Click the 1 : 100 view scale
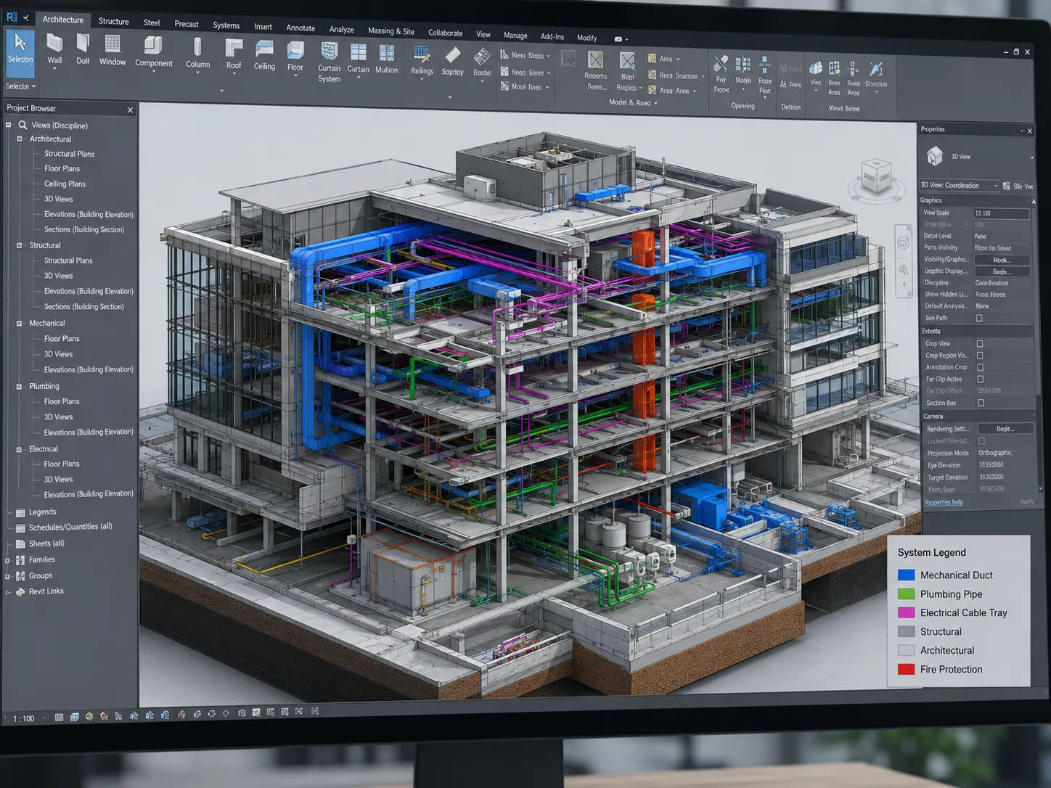The width and height of the screenshot is (1051, 788). click(x=24, y=719)
